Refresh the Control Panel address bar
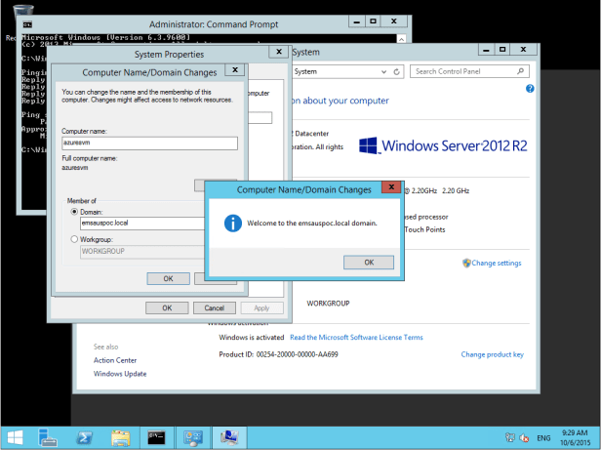 pos(395,71)
